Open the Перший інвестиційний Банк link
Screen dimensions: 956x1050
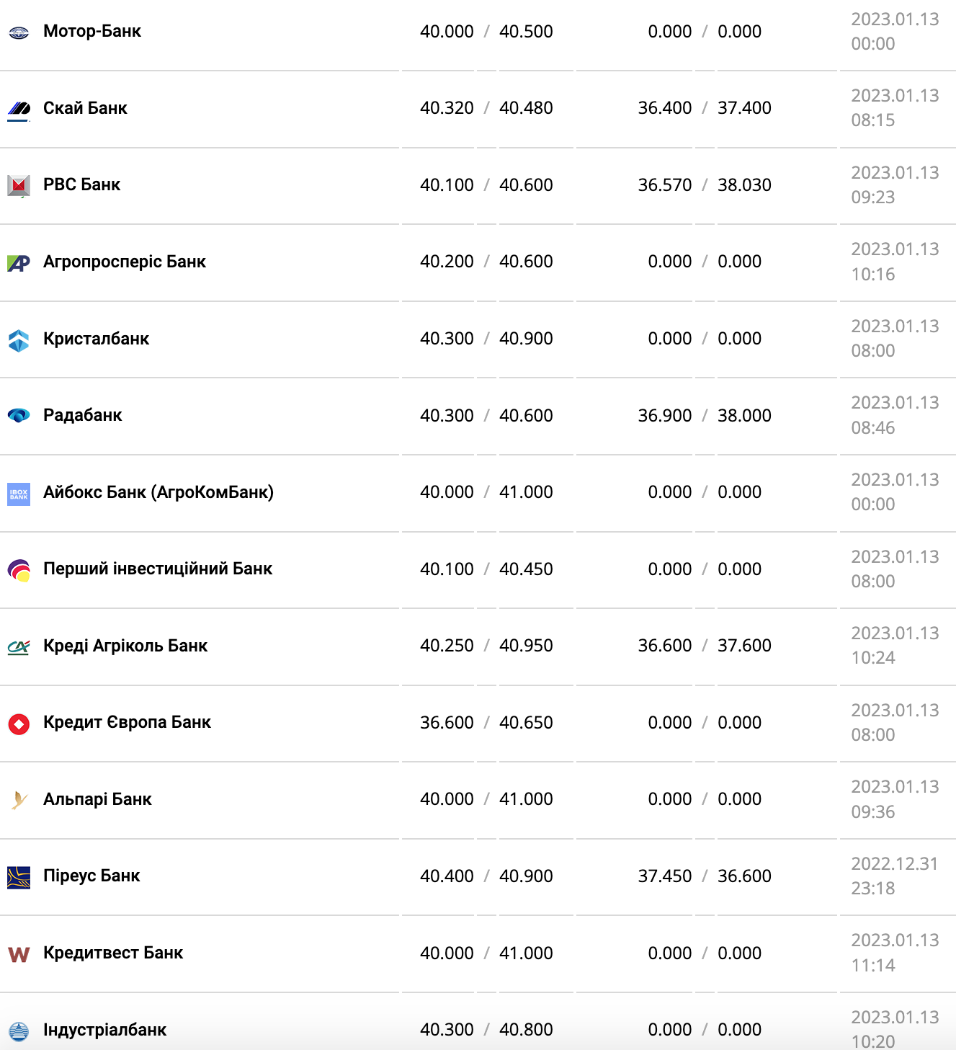tap(157, 569)
